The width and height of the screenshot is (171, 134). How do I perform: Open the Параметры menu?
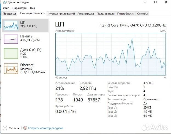[20, 8]
